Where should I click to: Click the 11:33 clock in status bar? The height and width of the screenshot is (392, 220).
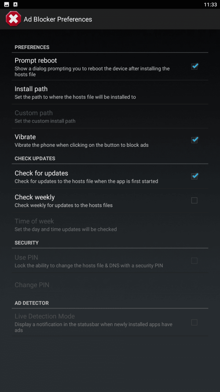tap(210, 4)
